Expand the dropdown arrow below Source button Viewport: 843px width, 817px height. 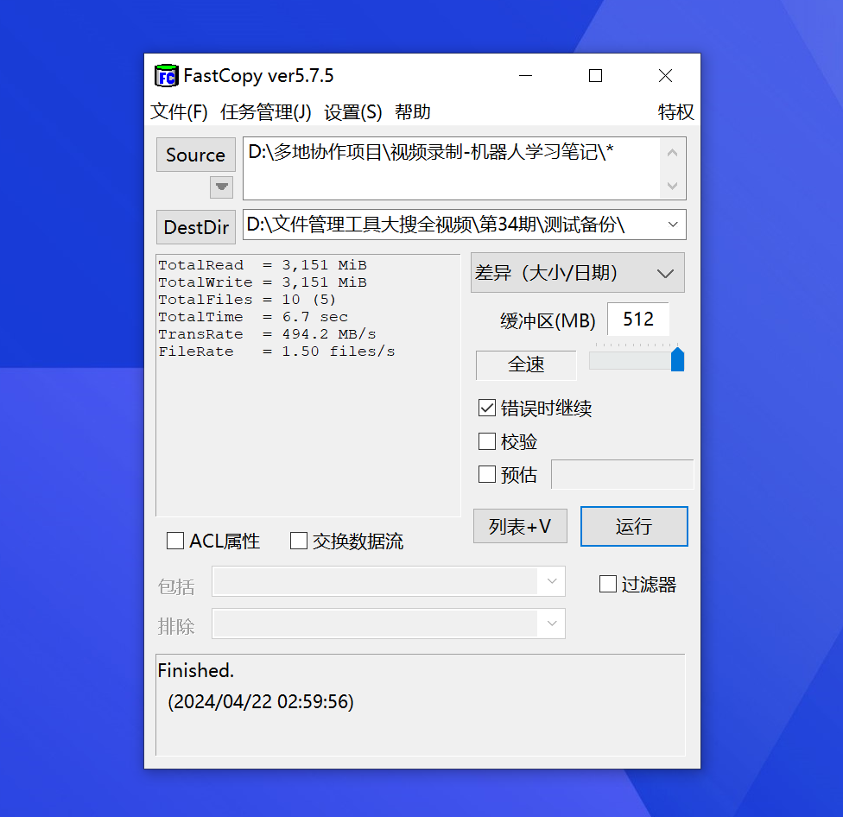tap(221, 187)
